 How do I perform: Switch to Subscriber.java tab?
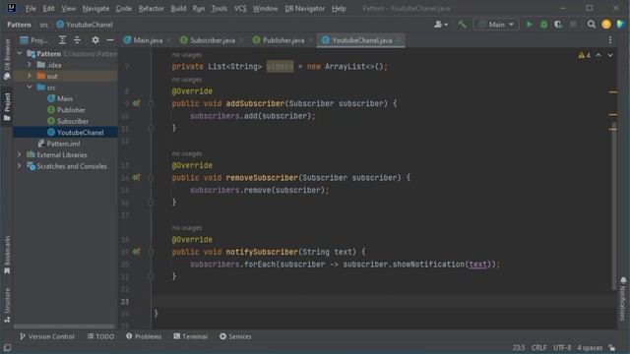coord(212,40)
